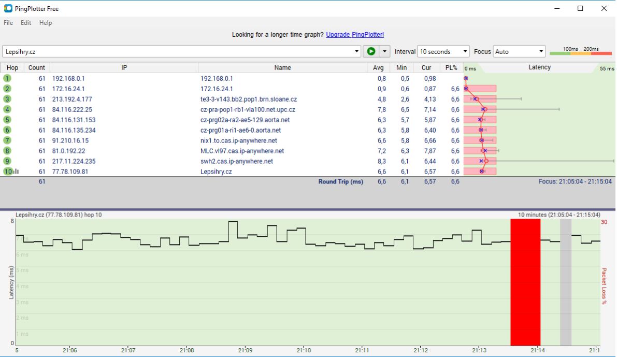Select hop 3 green circle icon
This screenshot has height=357, width=617.
coord(7,99)
